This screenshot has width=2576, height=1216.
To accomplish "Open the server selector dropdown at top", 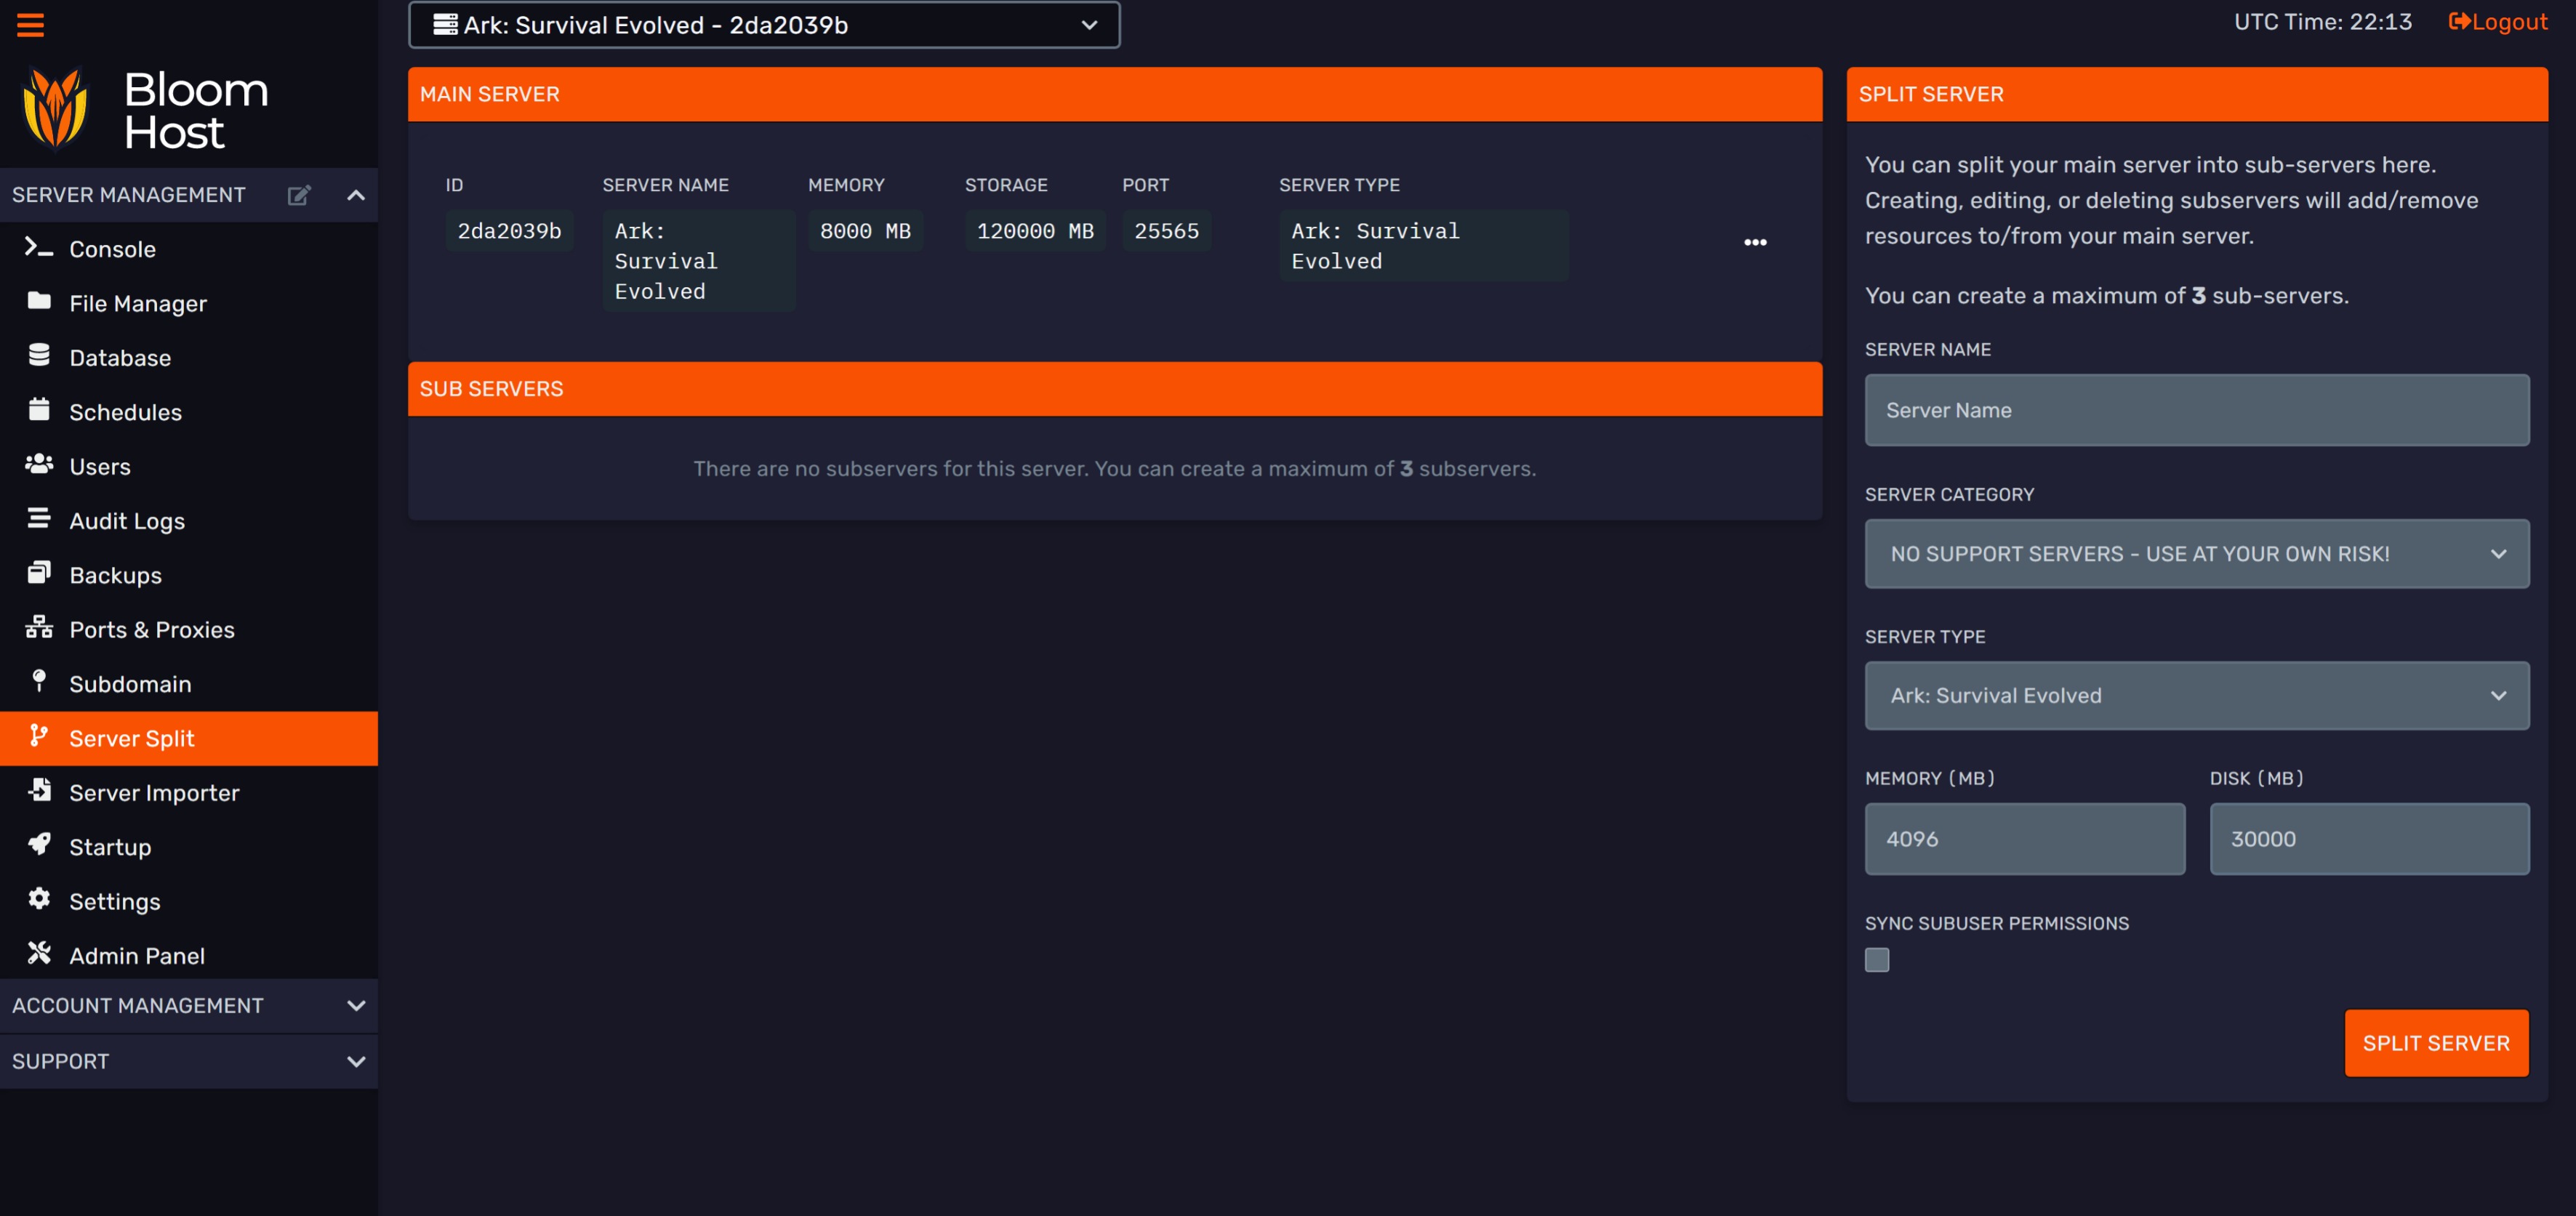I will (763, 25).
